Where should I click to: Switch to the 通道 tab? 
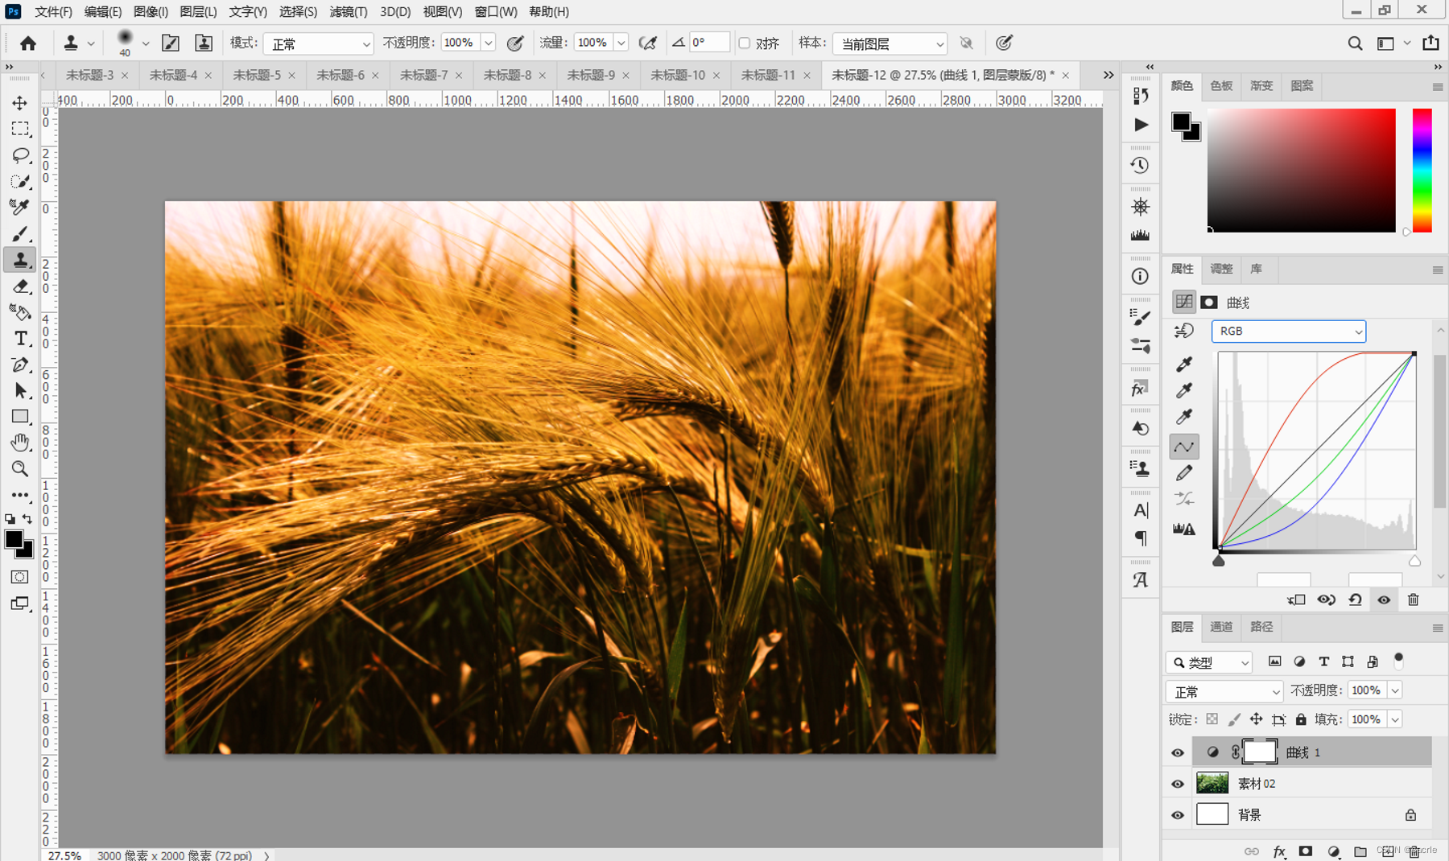click(1221, 627)
